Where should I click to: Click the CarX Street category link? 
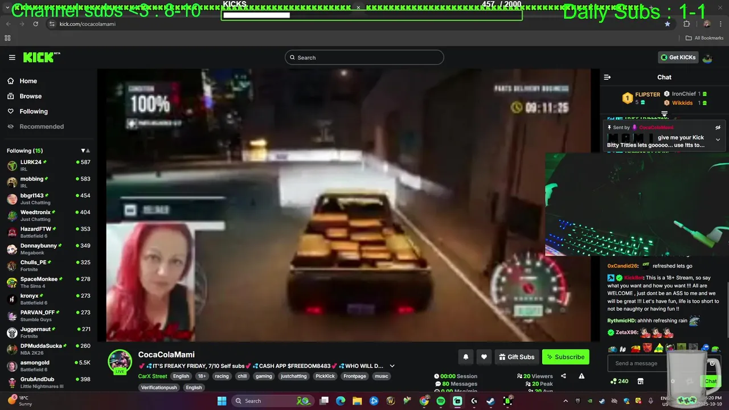[x=153, y=376]
